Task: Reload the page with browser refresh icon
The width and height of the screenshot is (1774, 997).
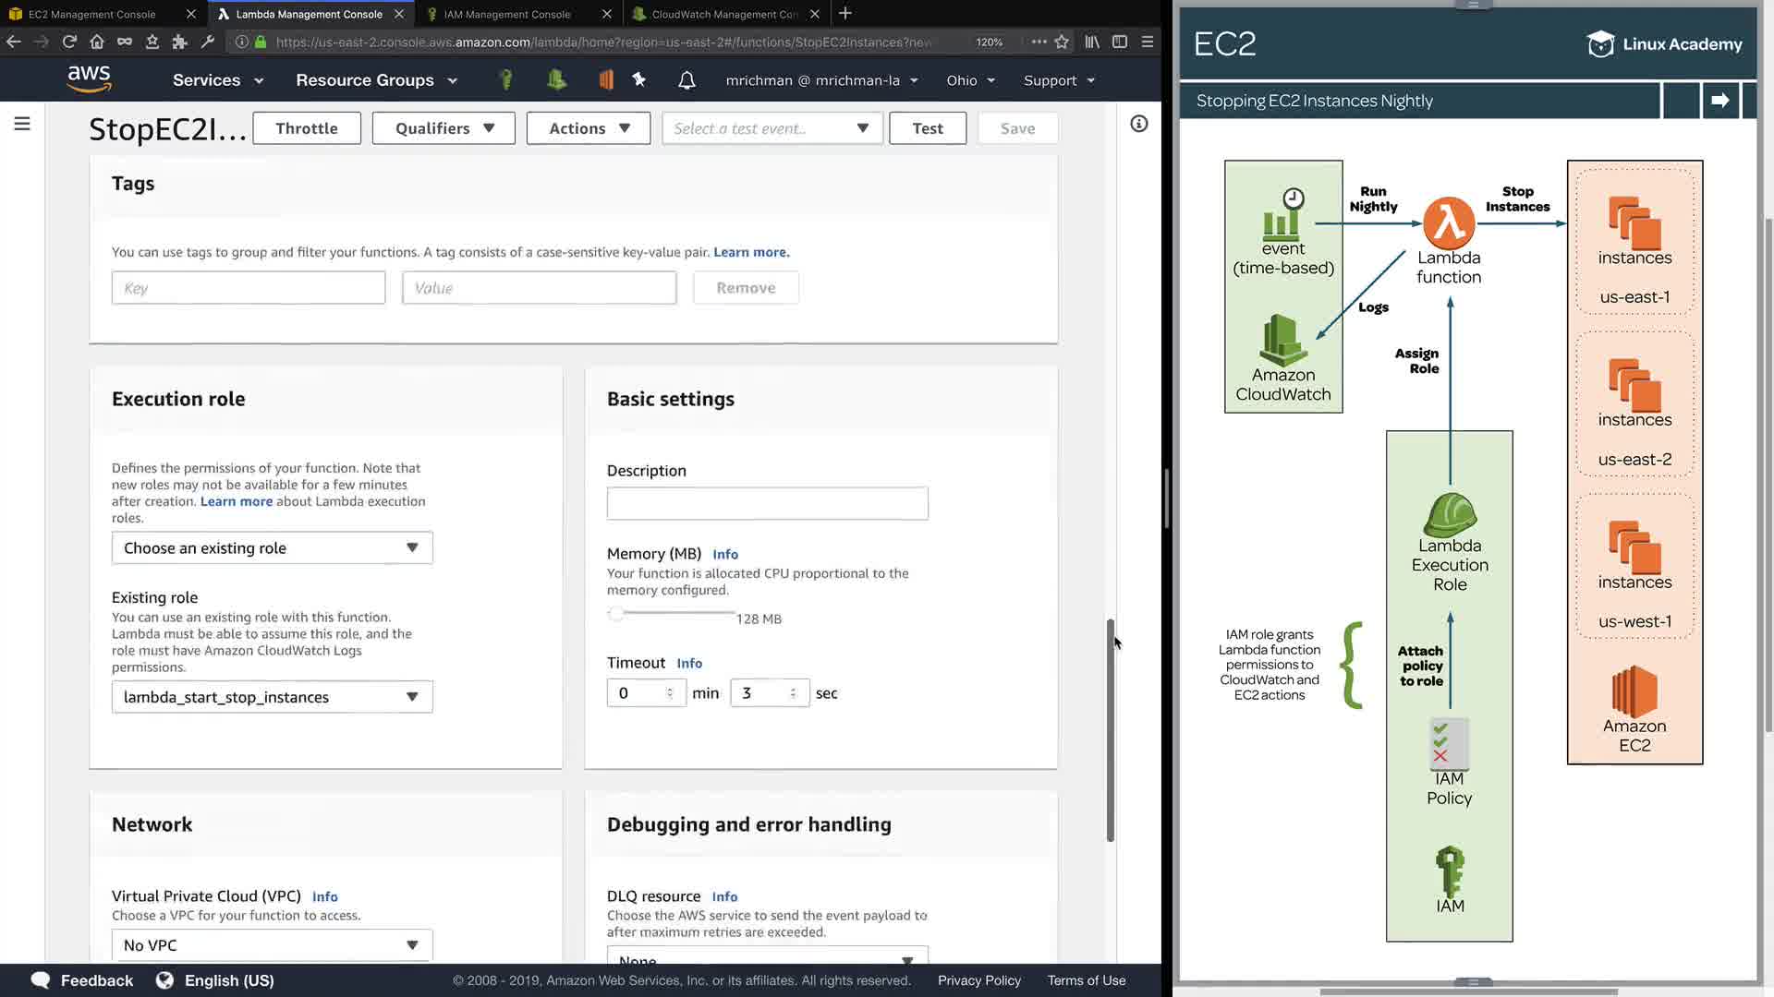Action: (69, 42)
